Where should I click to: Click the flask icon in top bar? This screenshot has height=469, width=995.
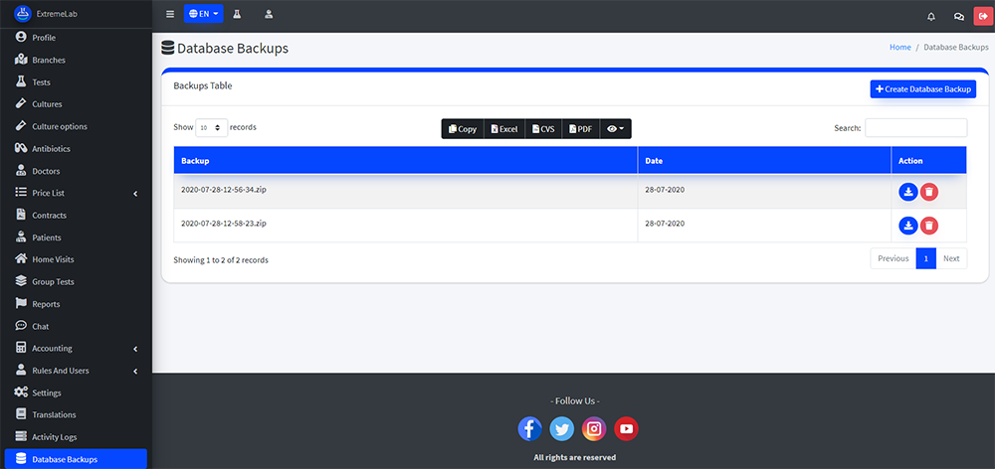[x=238, y=15]
